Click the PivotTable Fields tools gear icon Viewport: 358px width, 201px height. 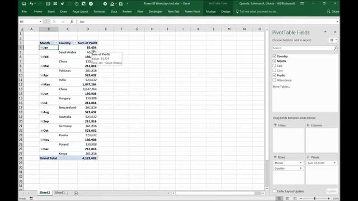pos(332,40)
